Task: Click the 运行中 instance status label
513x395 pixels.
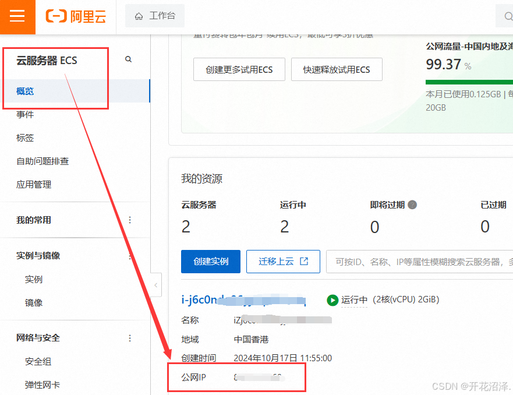Action: tap(354, 300)
